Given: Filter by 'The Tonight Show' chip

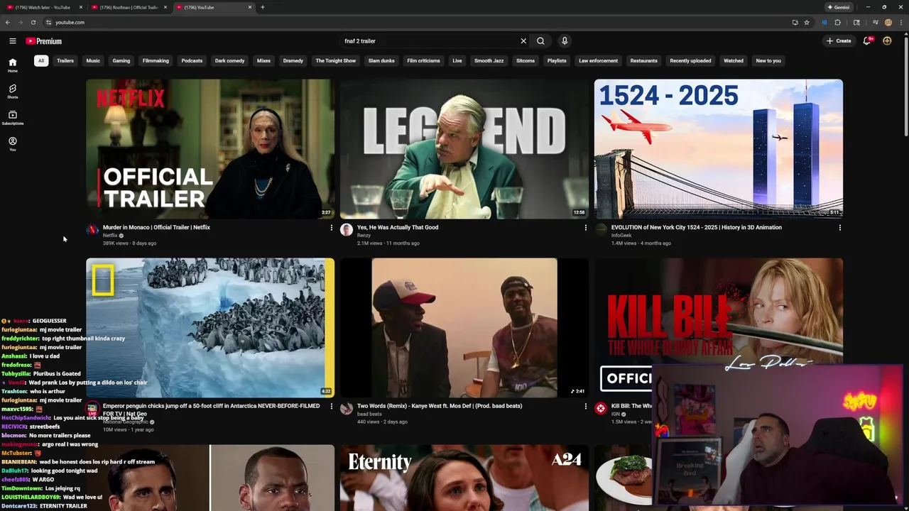Looking at the screenshot, I should pos(336,61).
